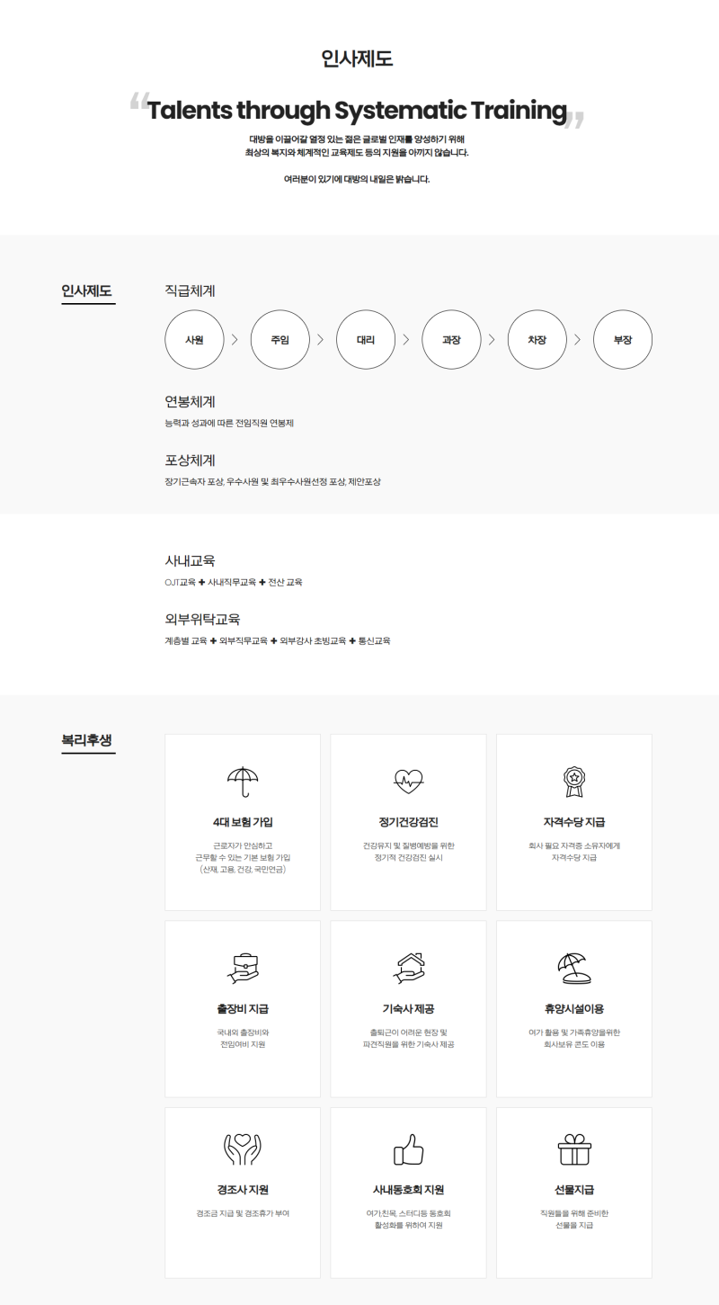Viewport: 719px width, 1305px height.
Task: Select the 과장 rank circle
Action: click(x=451, y=340)
